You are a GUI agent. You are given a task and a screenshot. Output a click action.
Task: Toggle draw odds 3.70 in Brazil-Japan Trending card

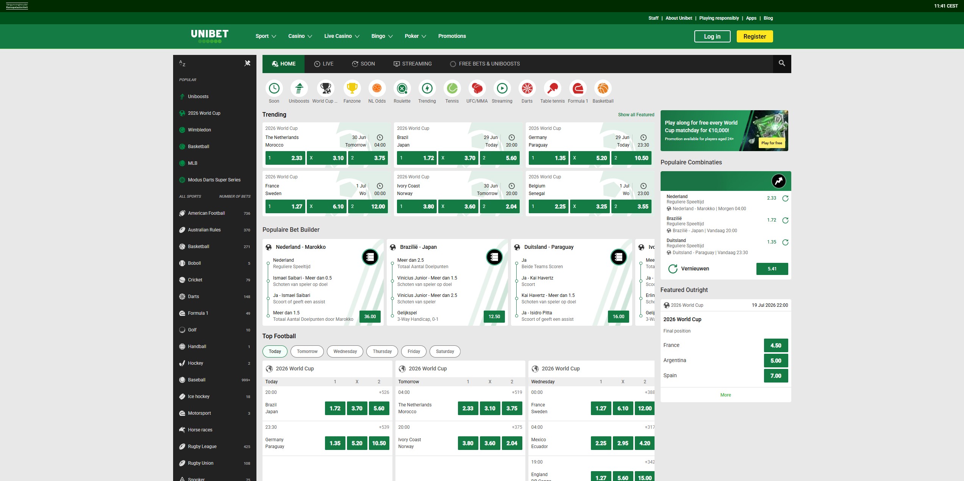[x=458, y=158]
